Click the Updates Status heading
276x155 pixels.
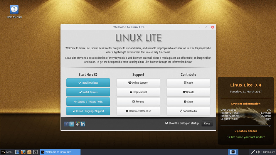(246, 131)
